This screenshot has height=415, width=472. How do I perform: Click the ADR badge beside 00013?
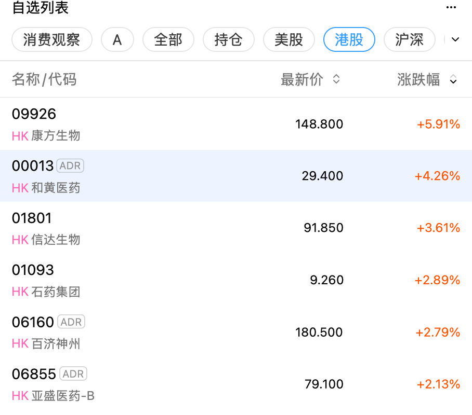click(x=70, y=166)
